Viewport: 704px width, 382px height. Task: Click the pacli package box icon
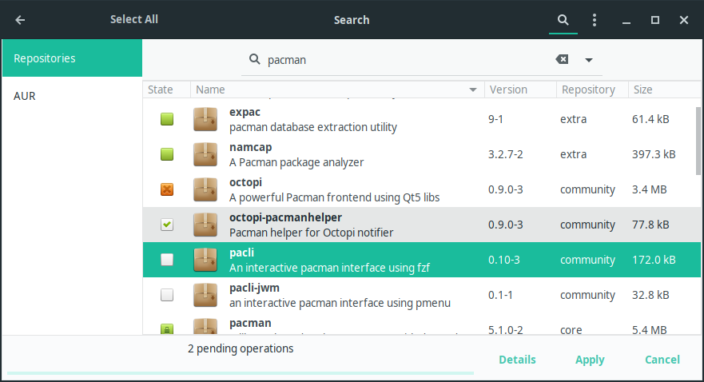[205, 260]
